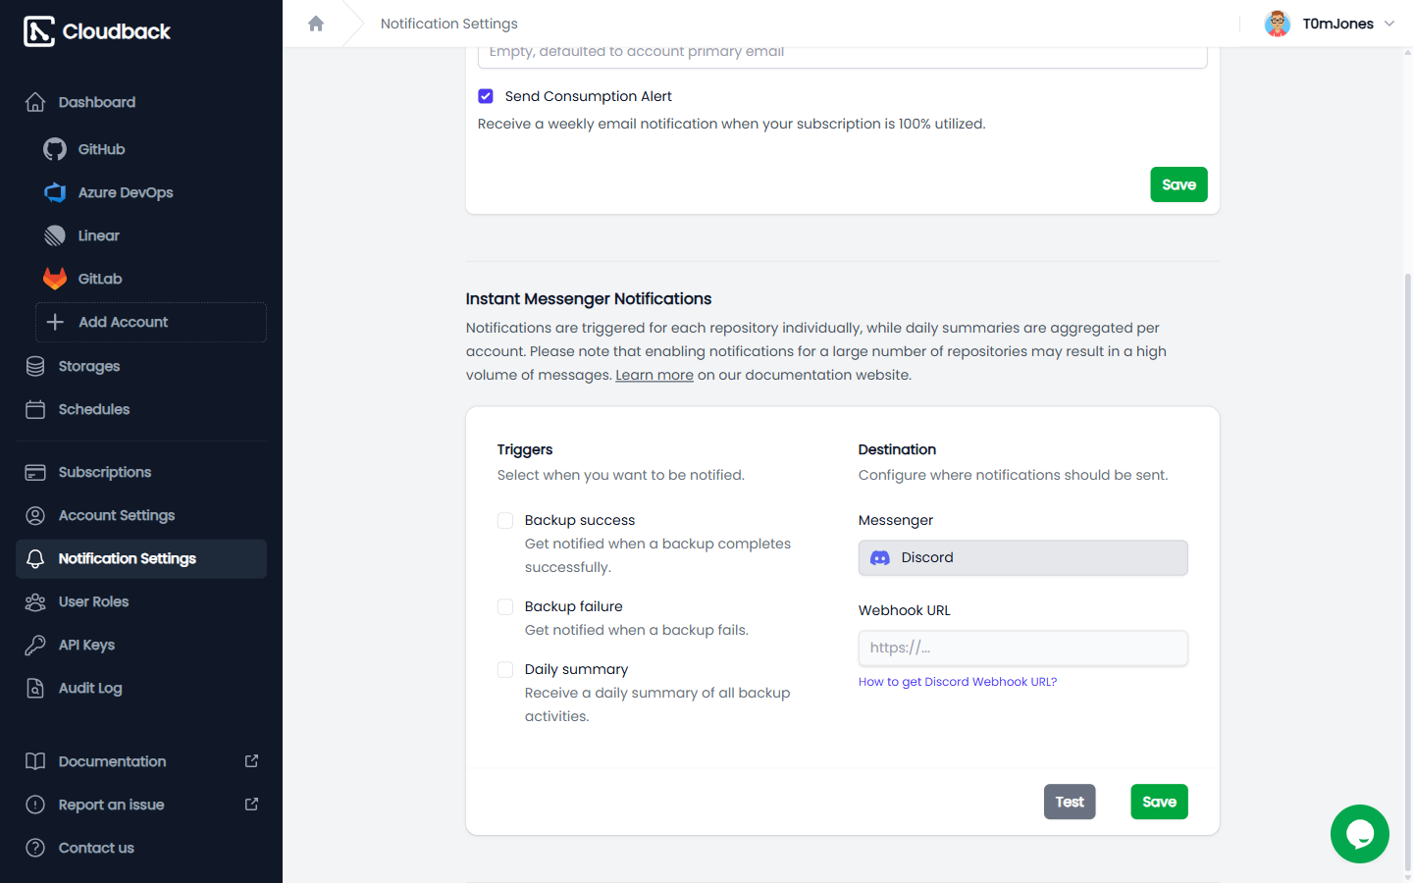
Task: Click the email address input field
Action: point(843,55)
